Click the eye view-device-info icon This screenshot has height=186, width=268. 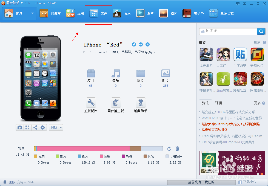click(141, 45)
